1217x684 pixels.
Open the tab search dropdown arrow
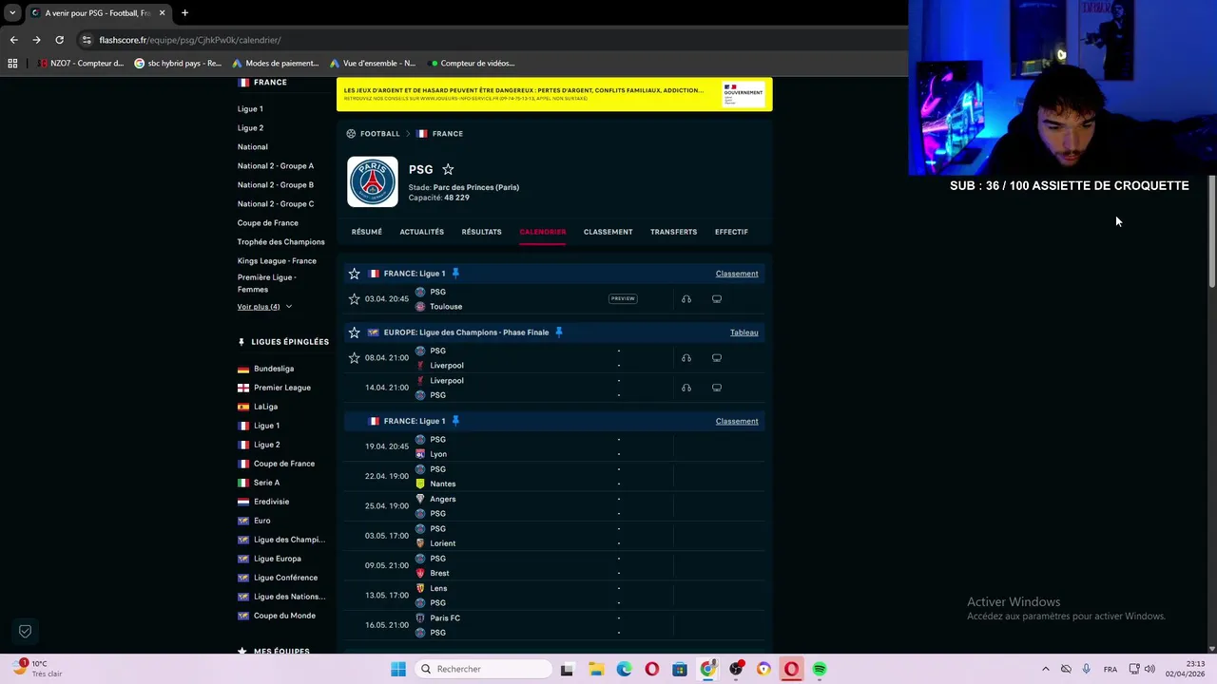click(12, 13)
